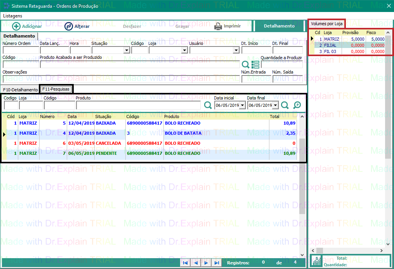Click the Número column header

coord(47,117)
